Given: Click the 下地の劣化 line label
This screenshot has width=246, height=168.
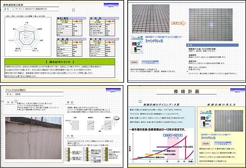Looking at the screenshot, I should coord(188,147).
